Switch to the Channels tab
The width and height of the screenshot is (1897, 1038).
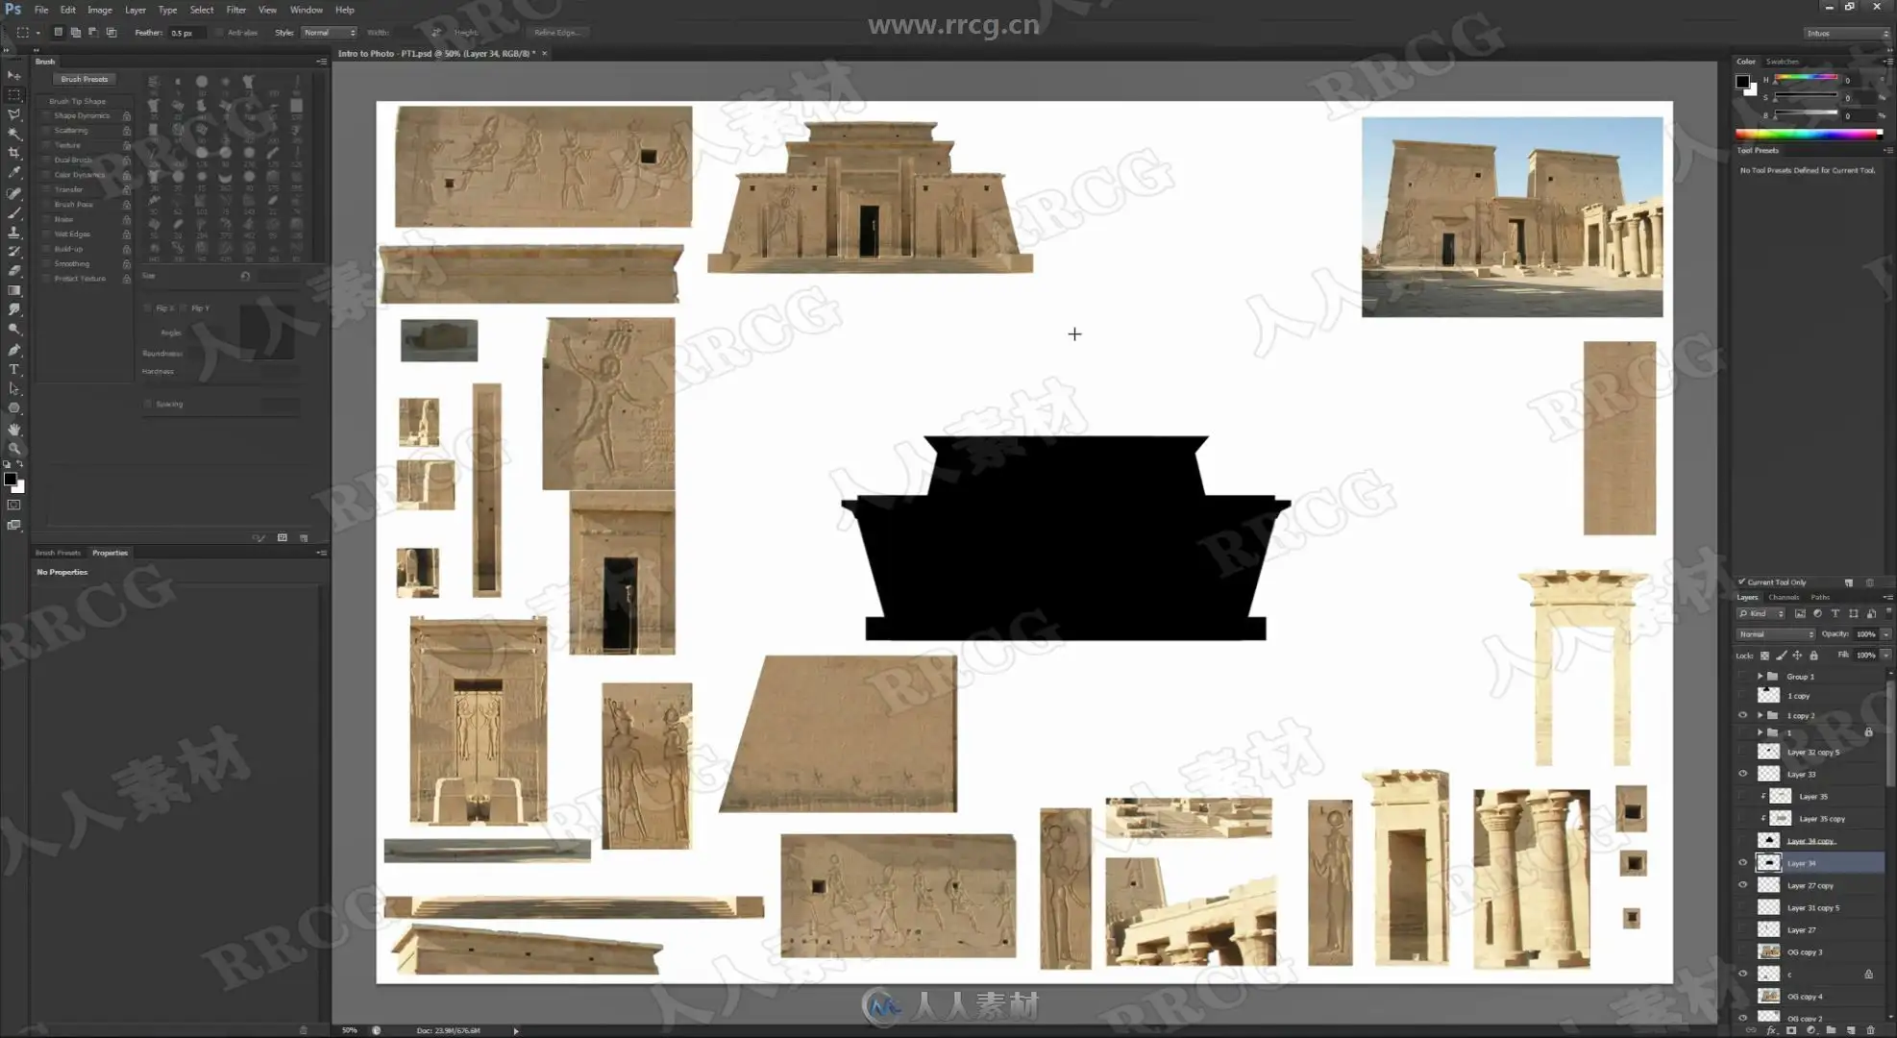pos(1783,597)
